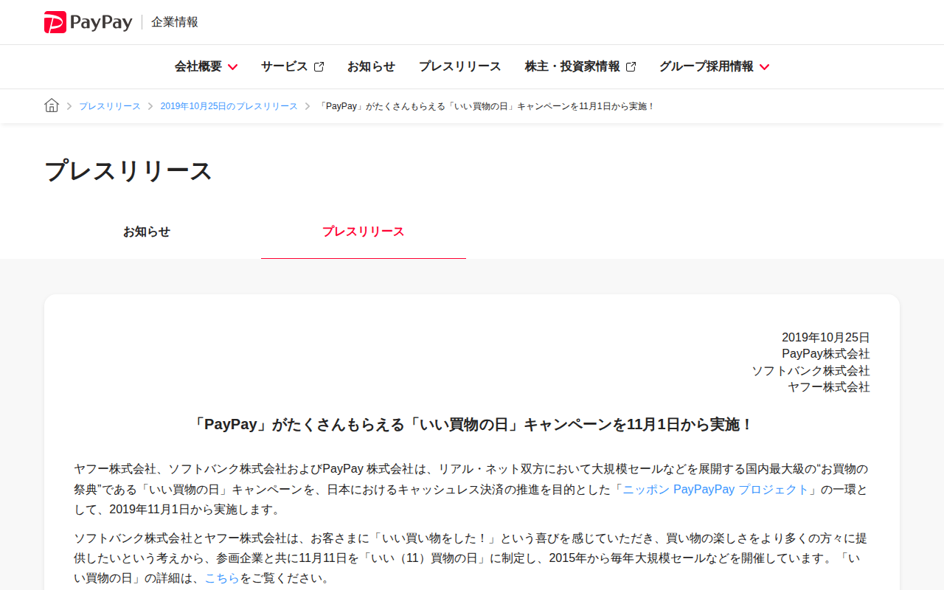Click the 企業情報 text beside the logo
The image size is (944, 590).
175,22
